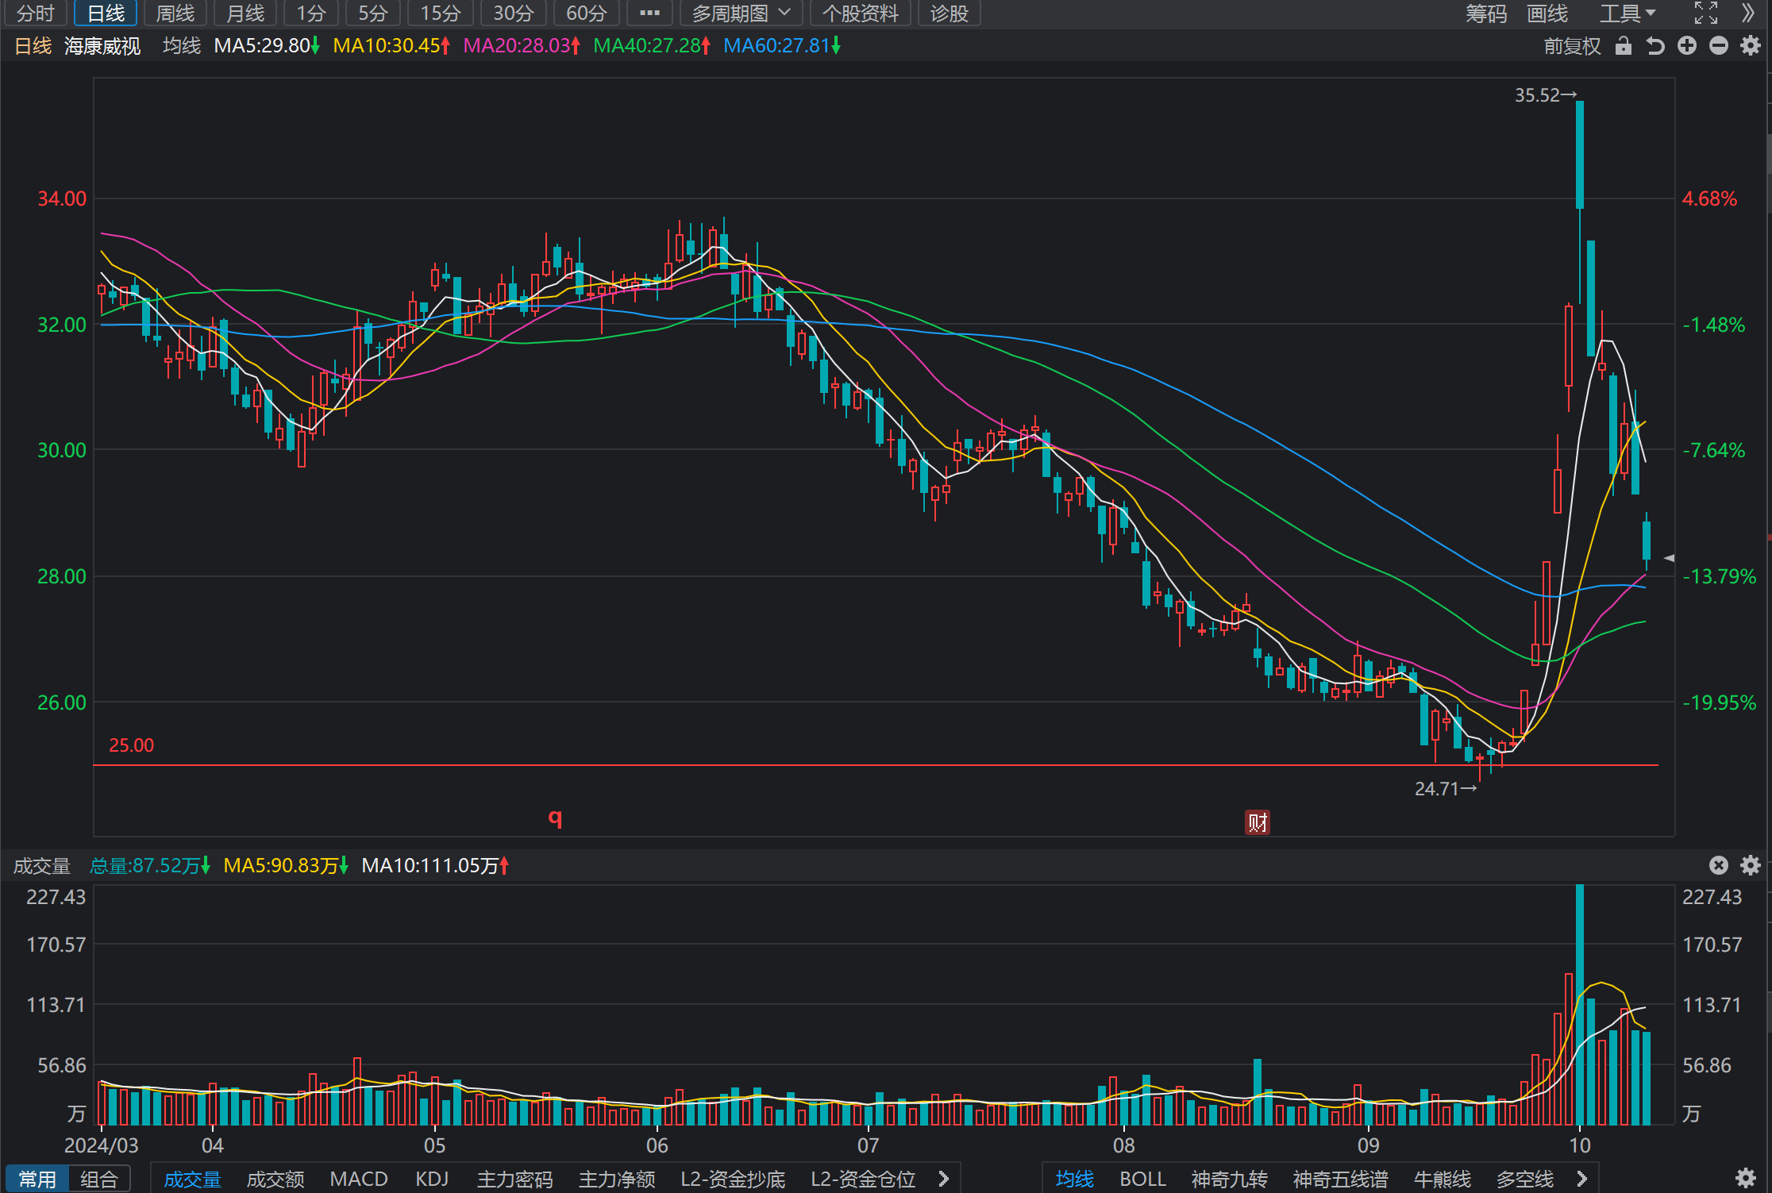Open 诊股 stock diagnosis
Image resolution: width=1772 pixels, height=1193 pixels.
[x=950, y=13]
